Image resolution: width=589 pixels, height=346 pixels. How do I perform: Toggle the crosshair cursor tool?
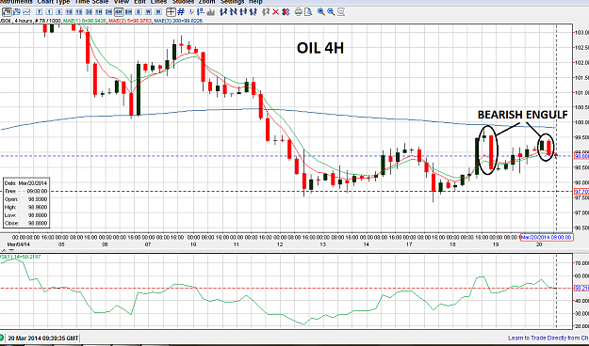(171, 12)
